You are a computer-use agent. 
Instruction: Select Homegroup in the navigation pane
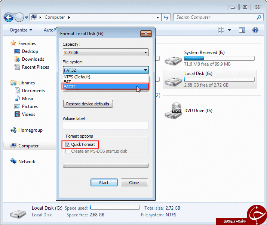(30, 130)
